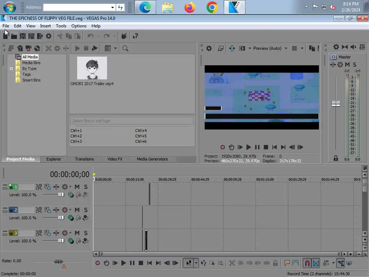369x277 pixels.
Task: Open Overlays grid icon in preview
Action: [294, 48]
